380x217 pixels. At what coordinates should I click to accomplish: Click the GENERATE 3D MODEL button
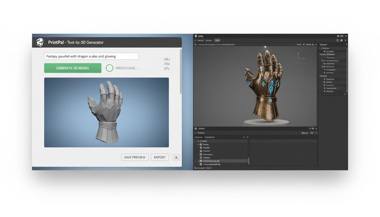(x=73, y=68)
